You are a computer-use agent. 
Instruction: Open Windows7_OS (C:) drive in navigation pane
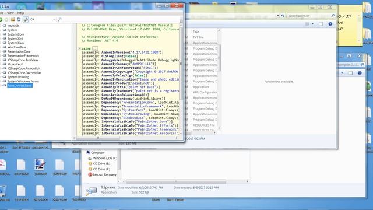pos(103,158)
